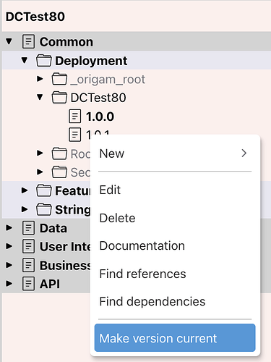
Task: Expand the _origam_root folder arrow
Action: 40,79
